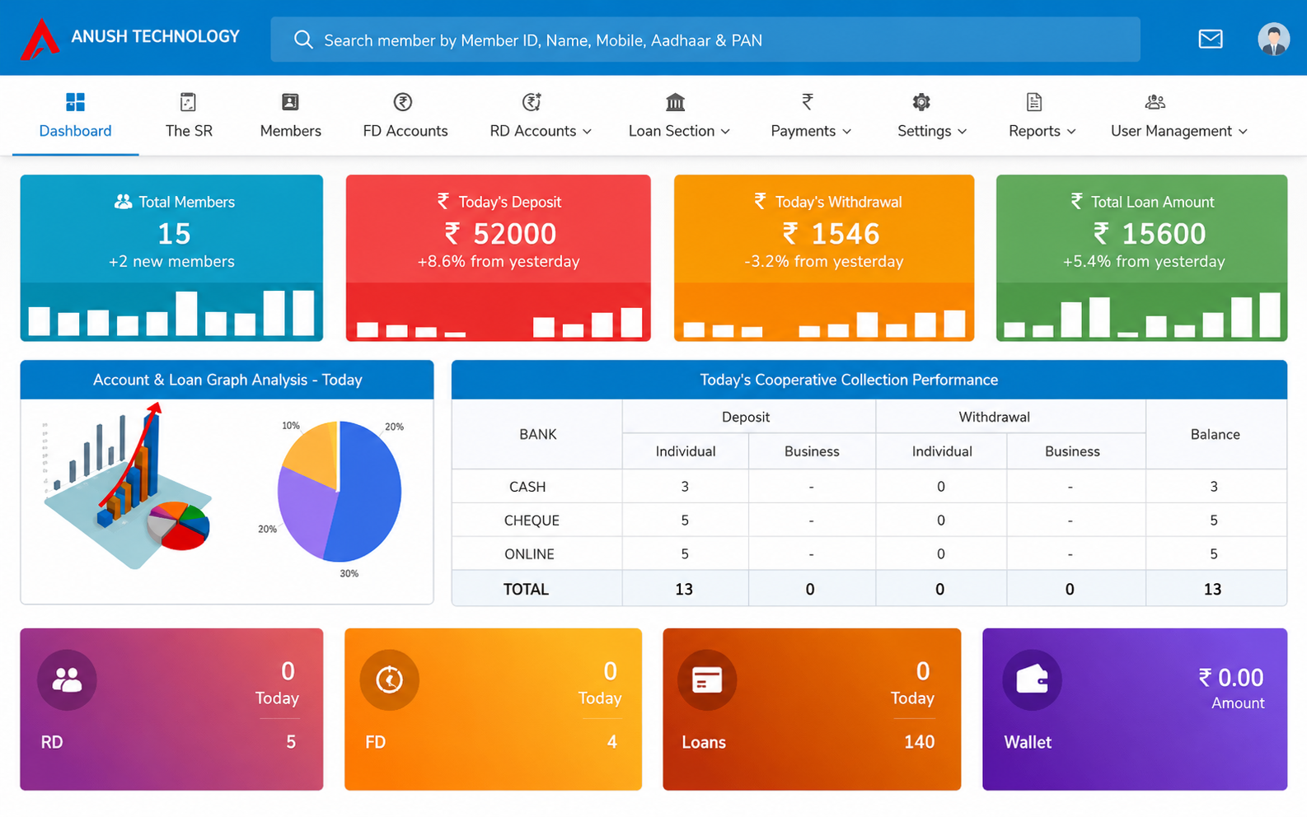Click the rupee icon beside Today's Deposit

[x=443, y=201]
